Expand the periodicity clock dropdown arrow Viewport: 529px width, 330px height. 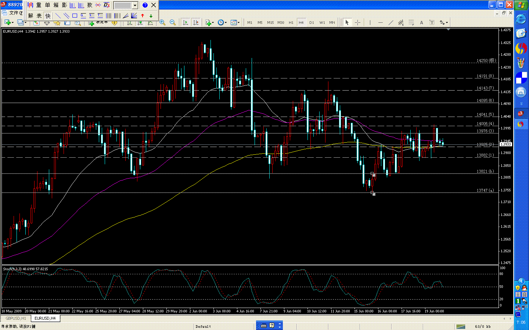click(x=226, y=23)
